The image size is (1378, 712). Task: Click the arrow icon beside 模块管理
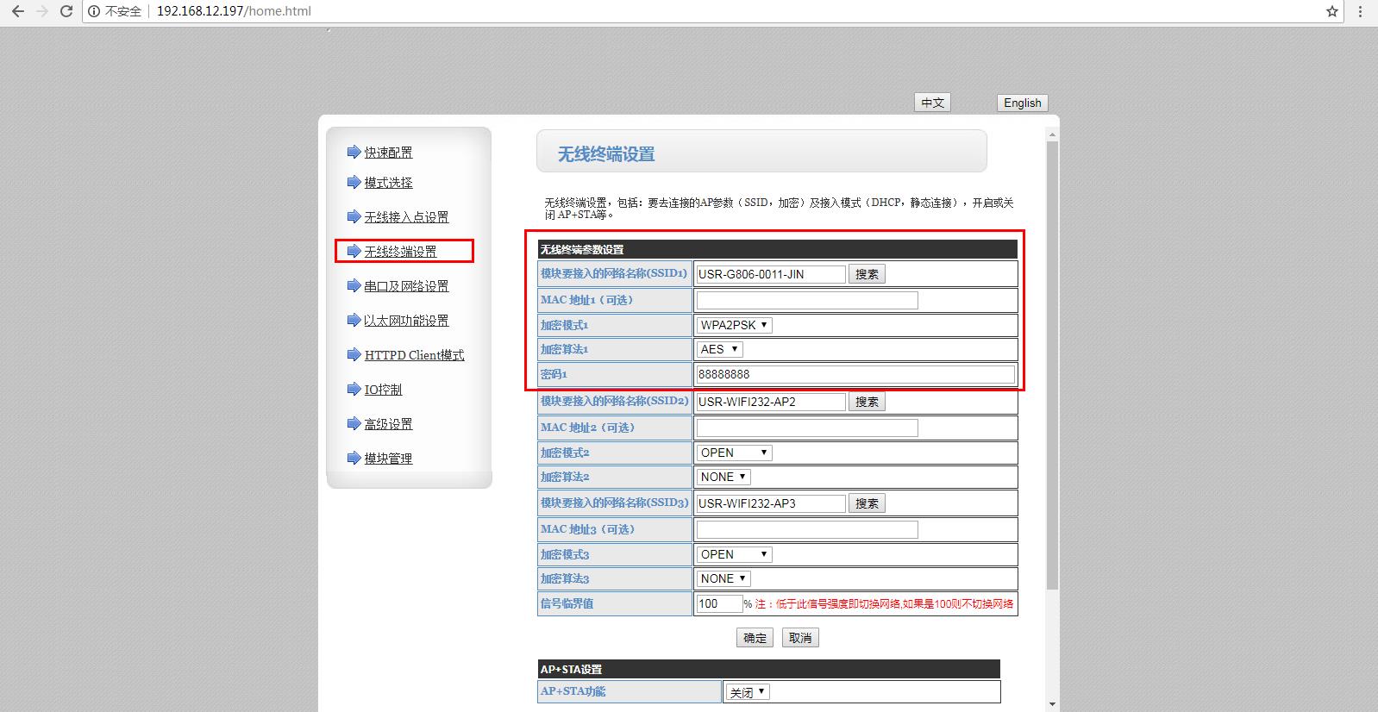click(x=353, y=459)
